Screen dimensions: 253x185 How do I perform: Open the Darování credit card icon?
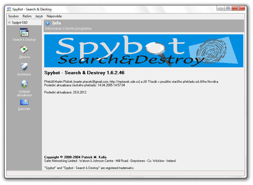pos(24,102)
